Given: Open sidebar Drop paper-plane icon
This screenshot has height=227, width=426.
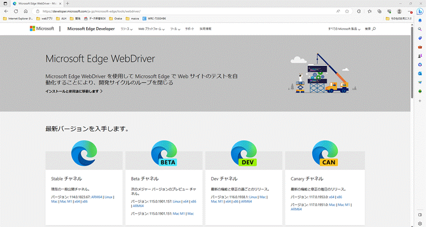Looking at the screenshot, I should click(420, 82).
